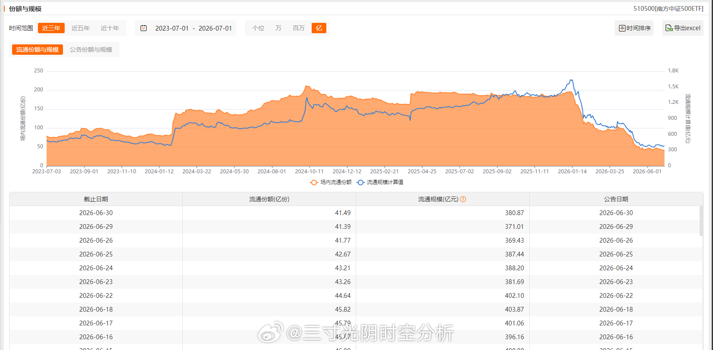Click the 流通份额(亿份) column header
Viewport: 713px width, 350px height.
269,199
